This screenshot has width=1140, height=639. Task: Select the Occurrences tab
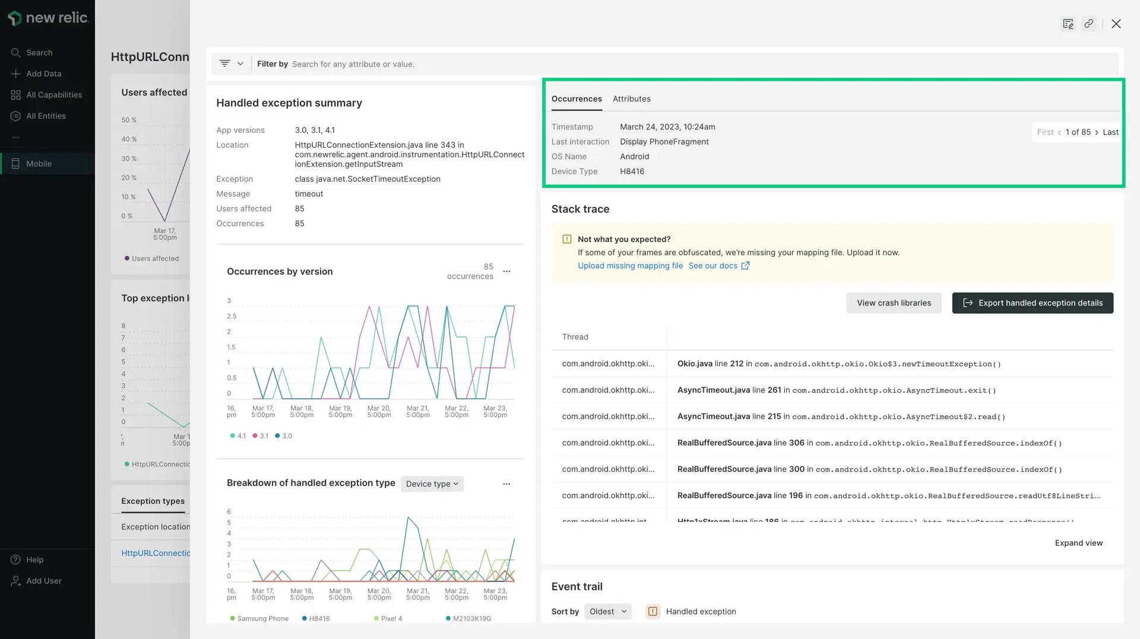coord(576,99)
